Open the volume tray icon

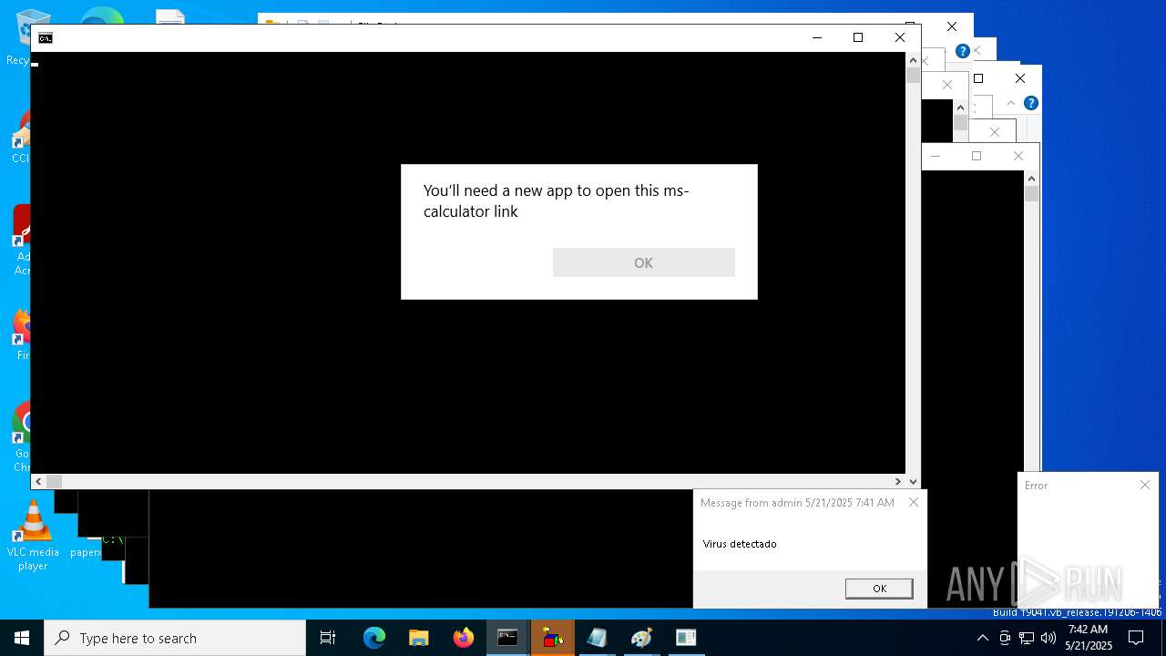1048,638
